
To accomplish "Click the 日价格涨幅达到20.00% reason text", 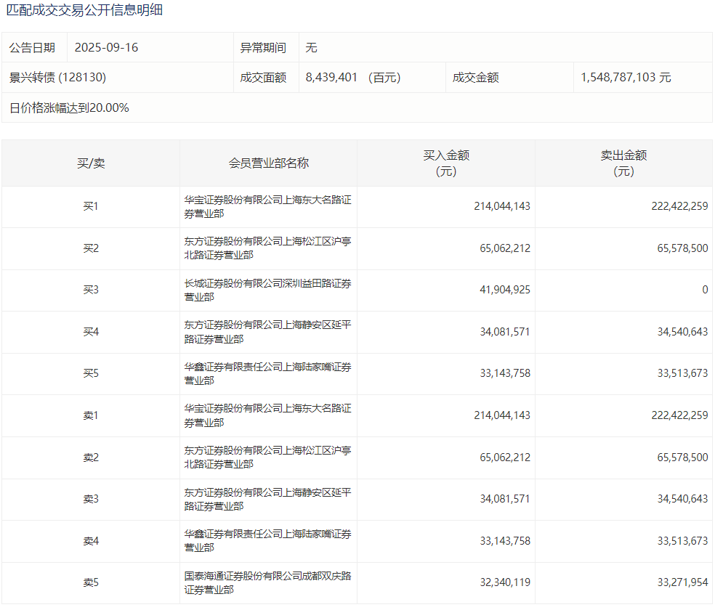I will coord(69,108).
